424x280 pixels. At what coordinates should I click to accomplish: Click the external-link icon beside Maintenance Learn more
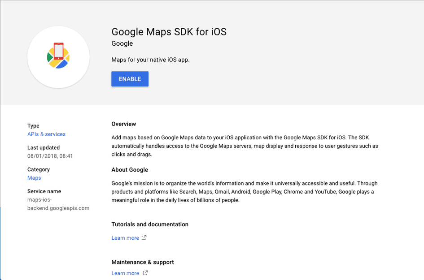[144, 273]
